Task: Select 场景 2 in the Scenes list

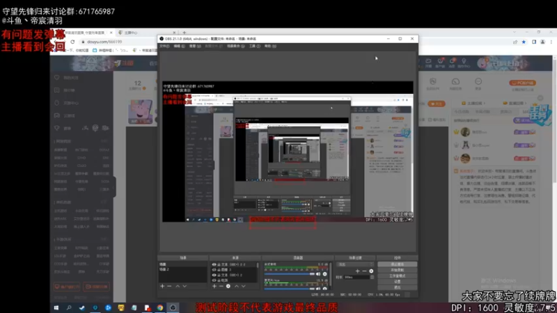Action: (183, 269)
